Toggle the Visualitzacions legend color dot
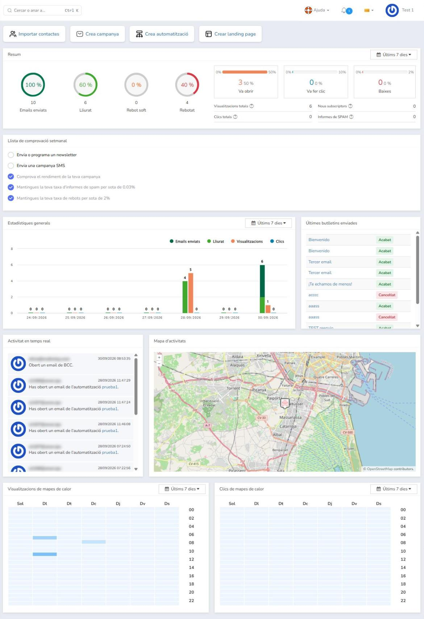 point(233,241)
